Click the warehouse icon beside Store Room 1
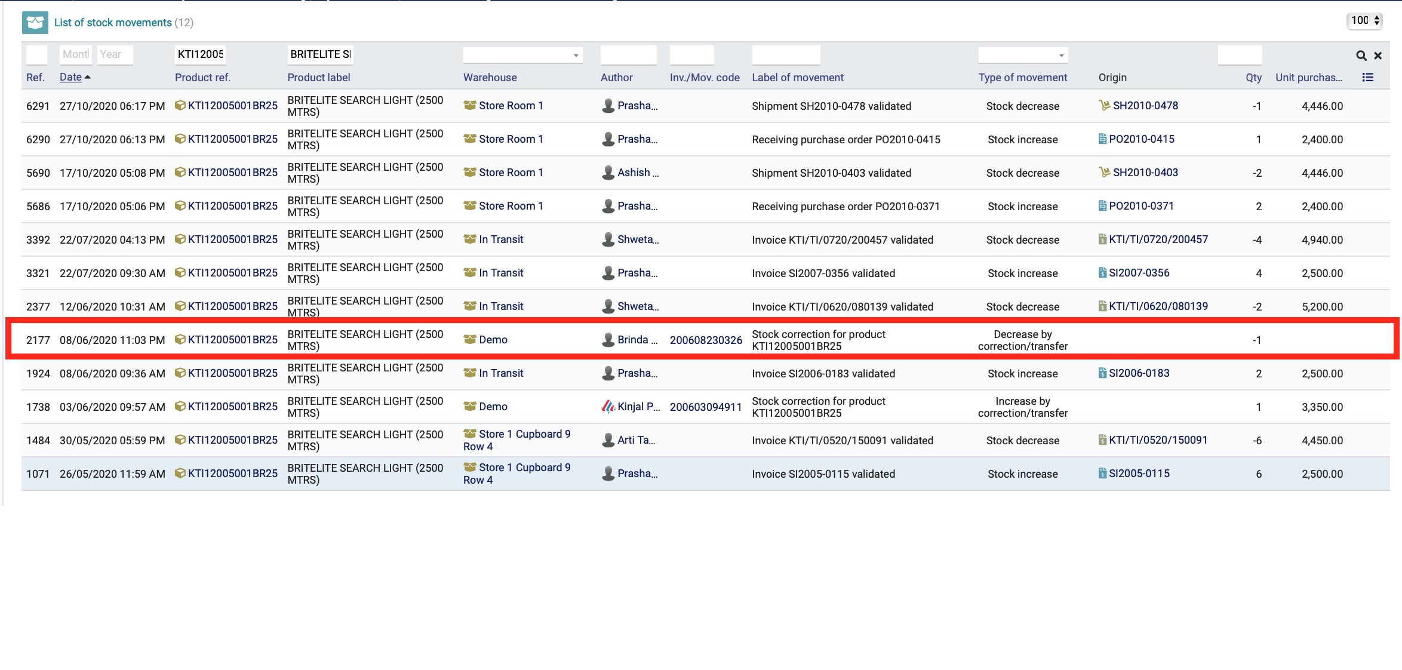Image resolution: width=1402 pixels, height=670 pixels. point(470,105)
